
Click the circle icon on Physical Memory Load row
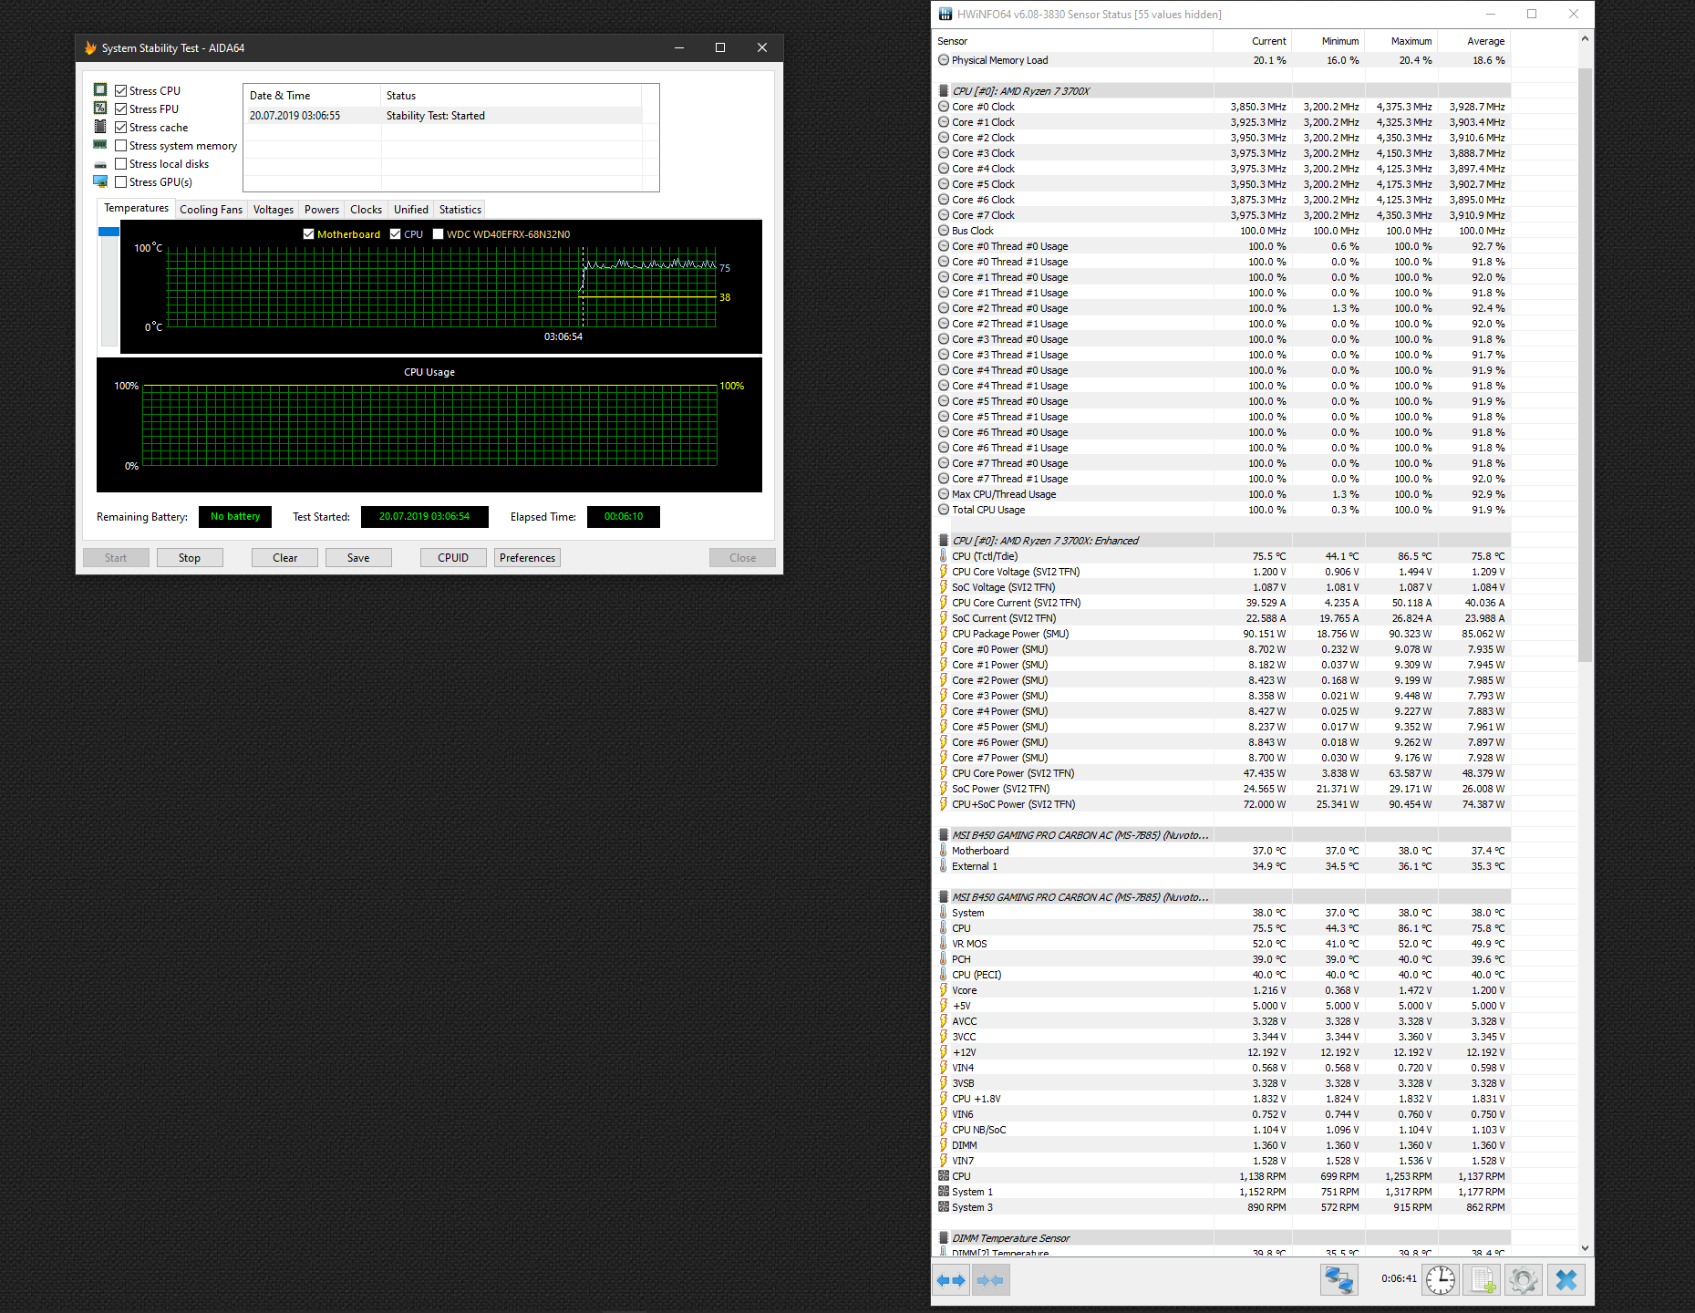coord(944,60)
